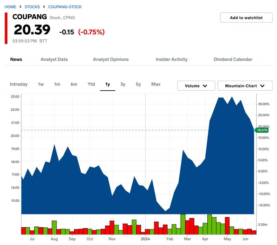
Task: Open the Analyst Opinions tab
Action: click(x=111, y=59)
